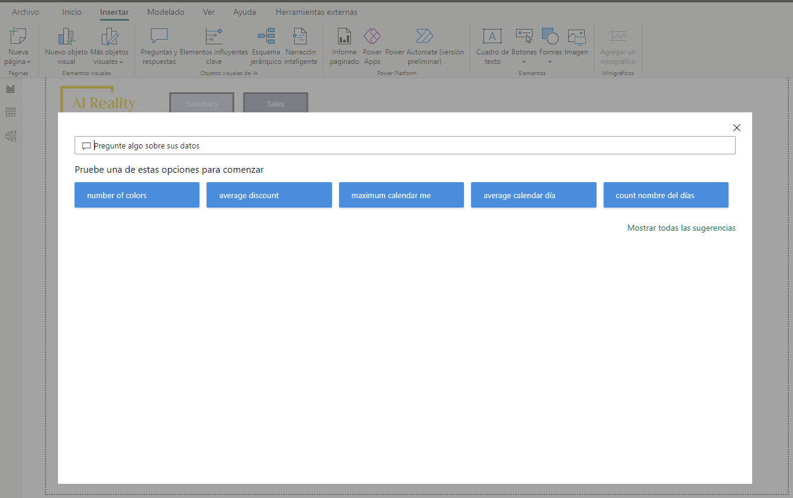Click the 'Pregunte algo sobre sus datos' field
The height and width of the screenshot is (498, 793).
click(405, 145)
